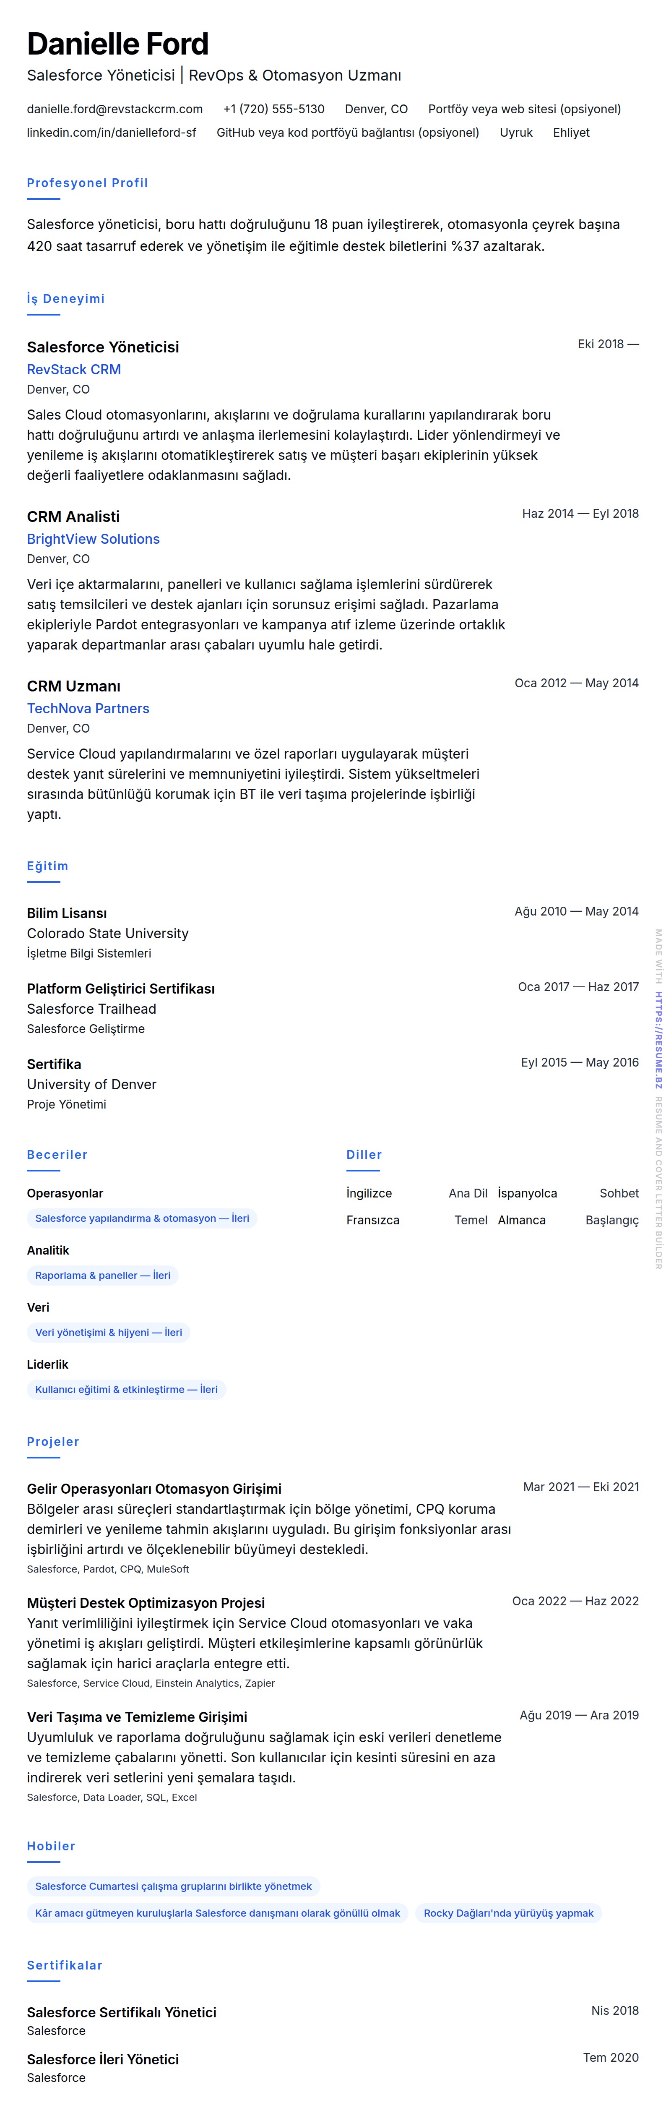Select the Salesforce yapılandırma & otomasyon skill chip
Screen dimensions: 666x2113
(x=142, y=1219)
